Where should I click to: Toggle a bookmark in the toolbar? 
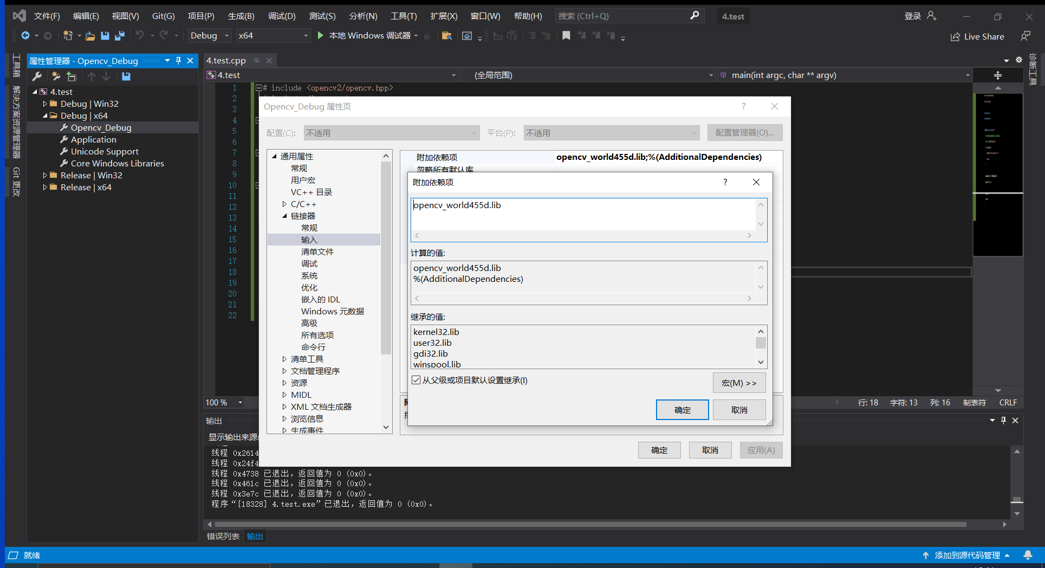[x=566, y=35]
